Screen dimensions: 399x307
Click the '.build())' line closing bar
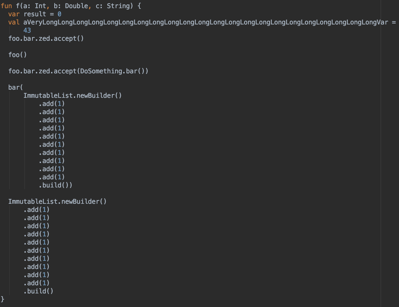click(x=55, y=185)
